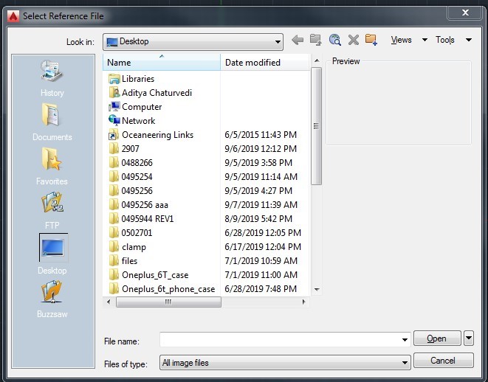Expand the Views dropdown arrow
This screenshot has height=382, width=488.
[425, 40]
